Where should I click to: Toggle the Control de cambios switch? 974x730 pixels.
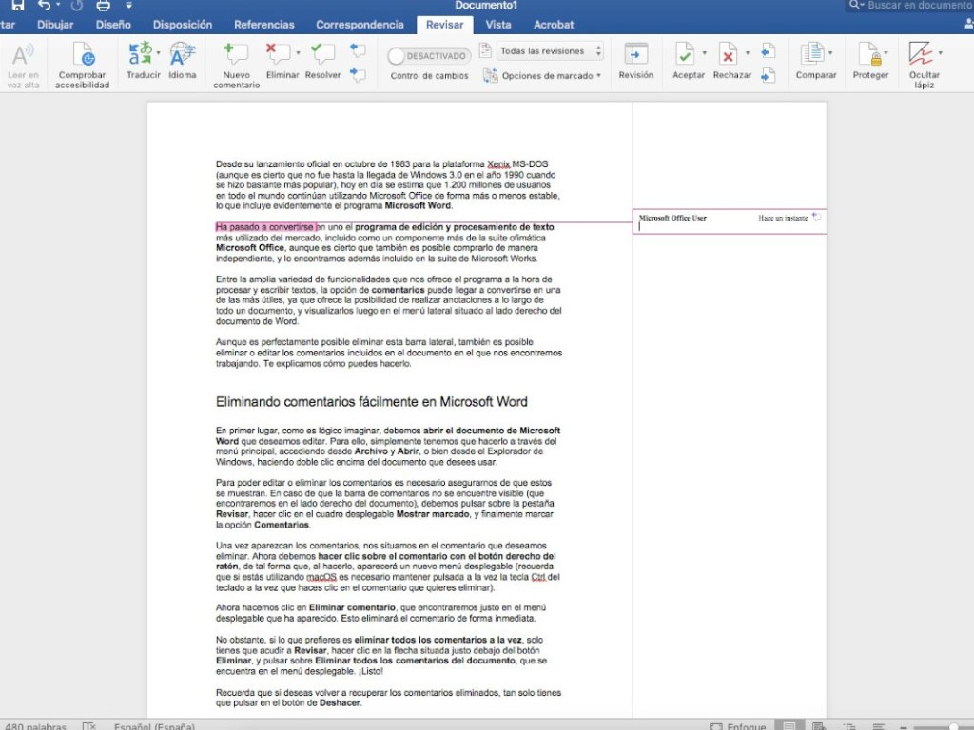coord(429,56)
